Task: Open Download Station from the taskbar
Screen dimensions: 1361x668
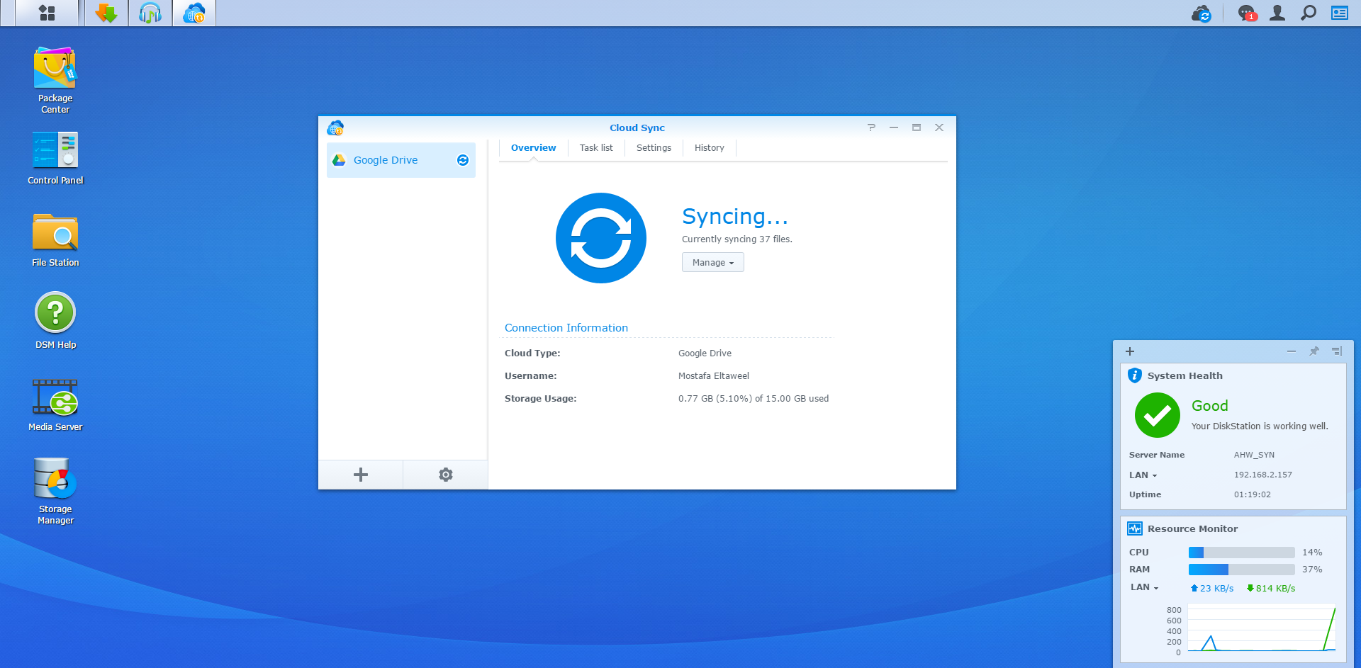Action: click(x=106, y=13)
